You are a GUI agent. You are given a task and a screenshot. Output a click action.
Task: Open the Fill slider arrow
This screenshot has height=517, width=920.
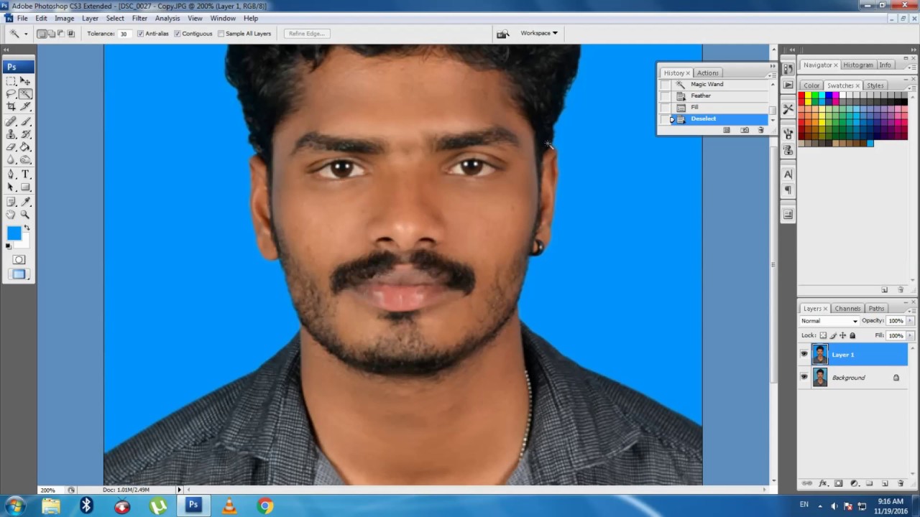(911, 335)
